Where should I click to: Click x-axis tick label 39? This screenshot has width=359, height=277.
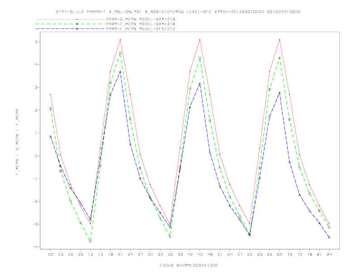pyautogui.click(x=180, y=254)
